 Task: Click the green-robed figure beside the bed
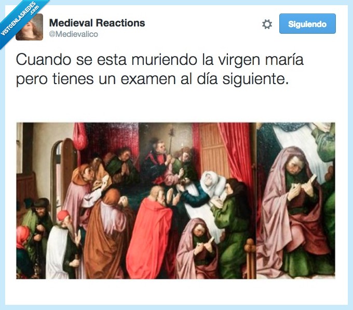tap(233, 227)
